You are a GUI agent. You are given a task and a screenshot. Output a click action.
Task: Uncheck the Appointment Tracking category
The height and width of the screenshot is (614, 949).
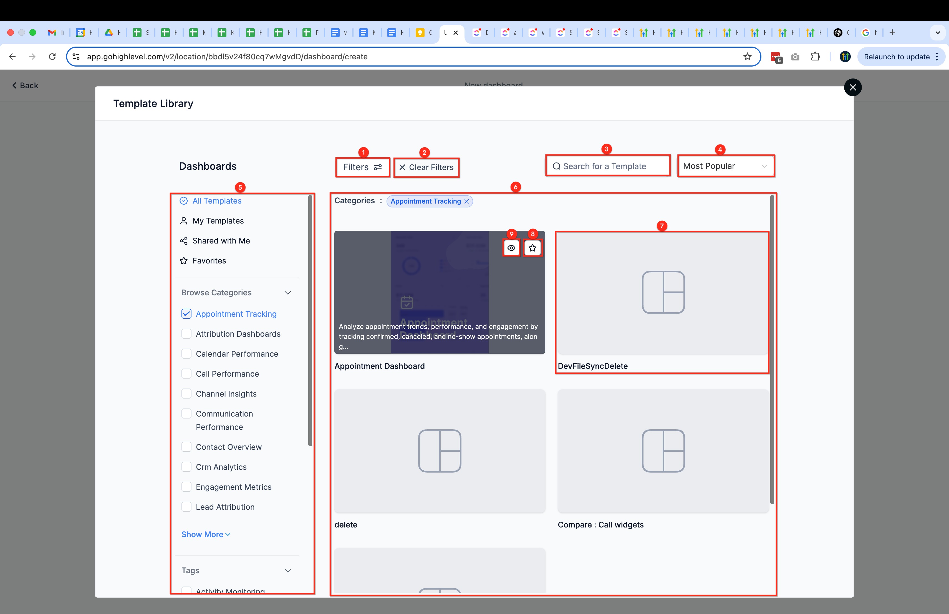pyautogui.click(x=186, y=314)
